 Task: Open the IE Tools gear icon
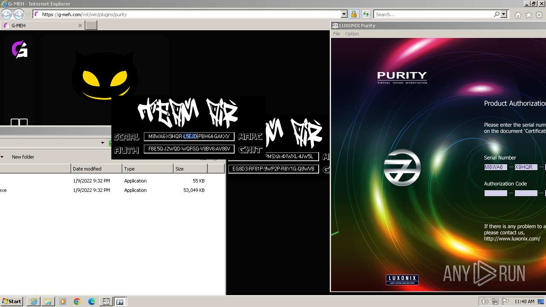click(x=539, y=15)
